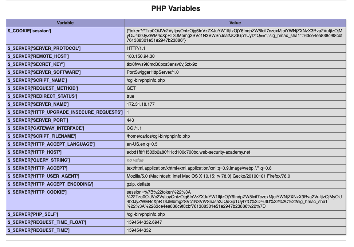Click the value 1594544332.6947
Viewport: 354px width, 247px height.
pos(144,222)
